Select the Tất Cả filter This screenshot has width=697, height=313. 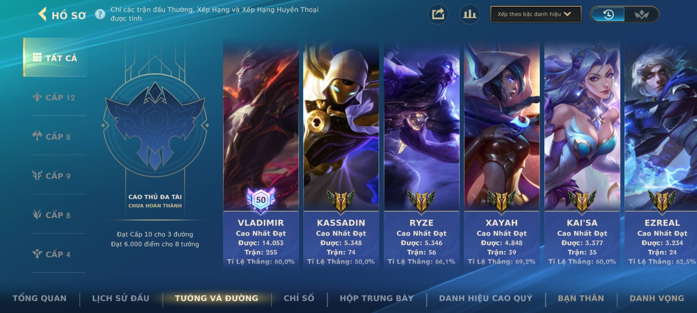point(55,57)
